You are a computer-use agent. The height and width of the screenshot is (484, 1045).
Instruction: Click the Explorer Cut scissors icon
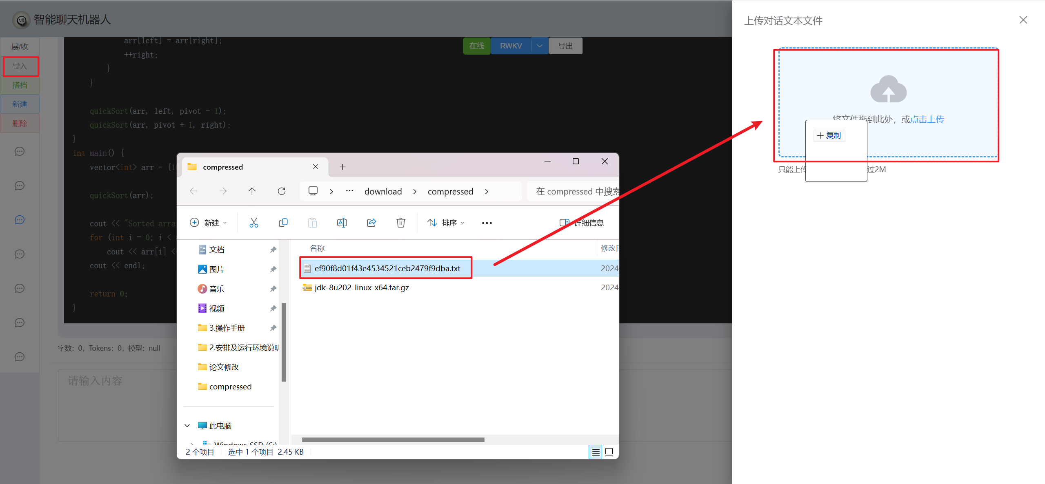pyautogui.click(x=253, y=223)
